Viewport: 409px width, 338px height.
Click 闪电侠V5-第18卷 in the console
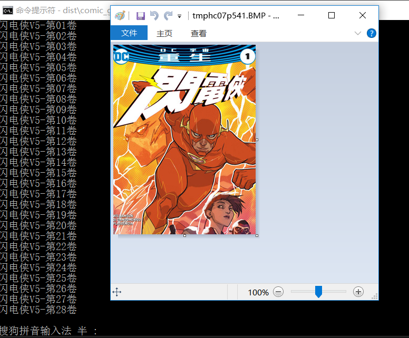(x=38, y=205)
